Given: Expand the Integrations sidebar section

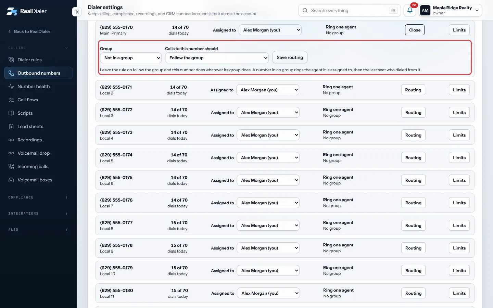Looking at the screenshot, I should pos(38,214).
